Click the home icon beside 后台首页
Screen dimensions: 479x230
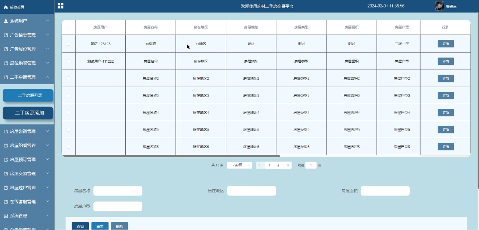click(x=5, y=7)
